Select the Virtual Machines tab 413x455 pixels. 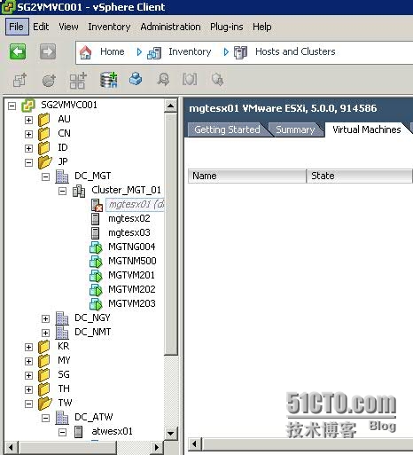367,129
